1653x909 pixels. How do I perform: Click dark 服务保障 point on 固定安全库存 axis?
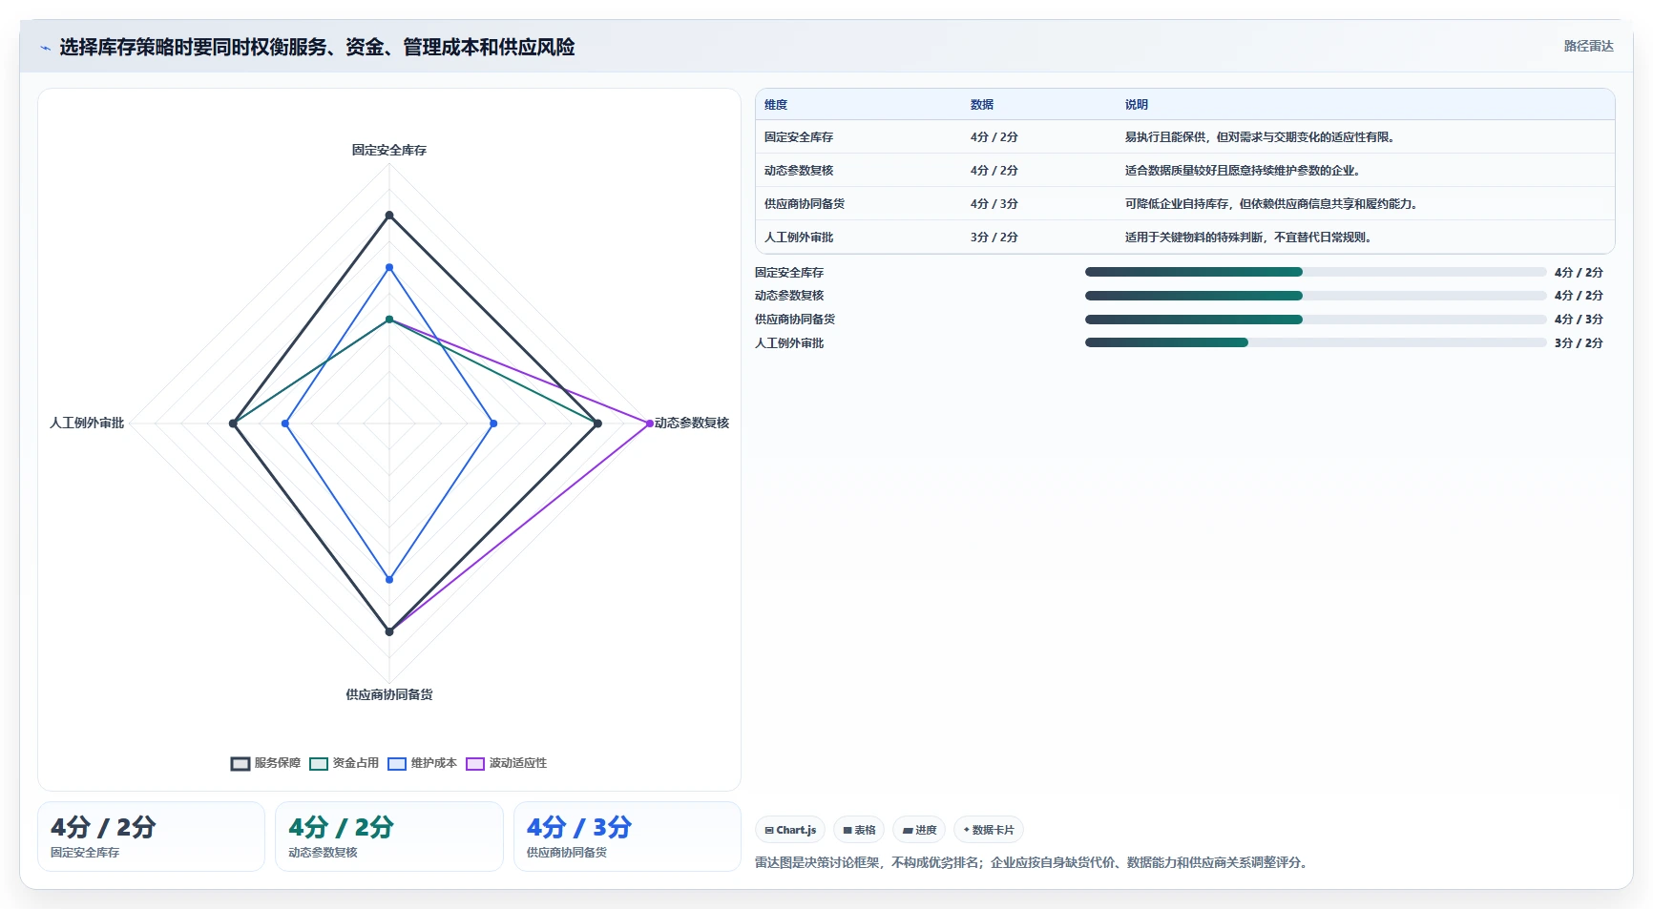coord(389,216)
